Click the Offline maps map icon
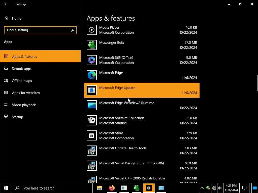The height and width of the screenshot is (193, 258). (6, 81)
